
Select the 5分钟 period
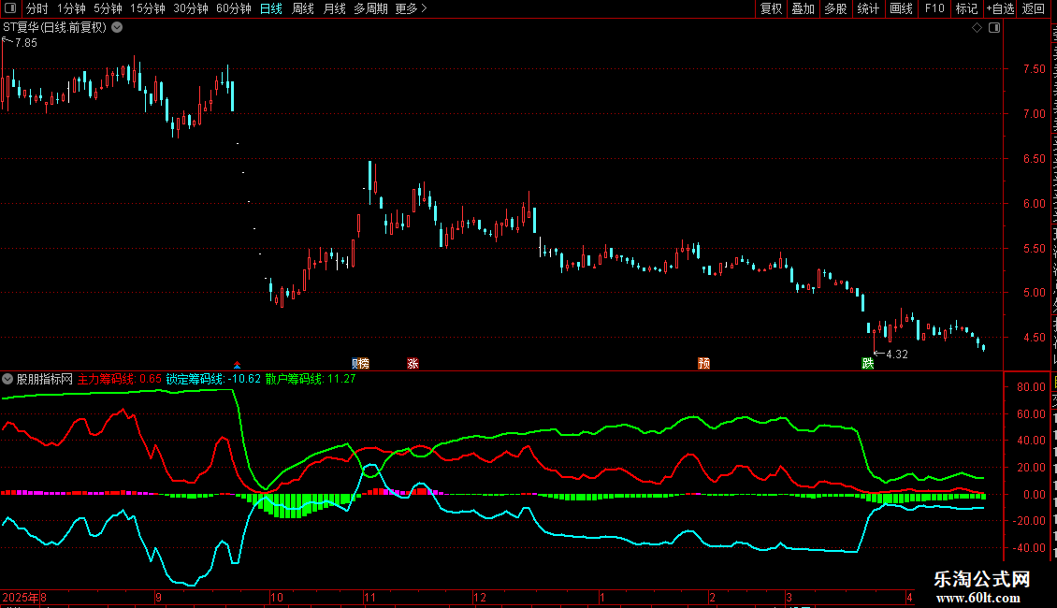click(x=108, y=8)
